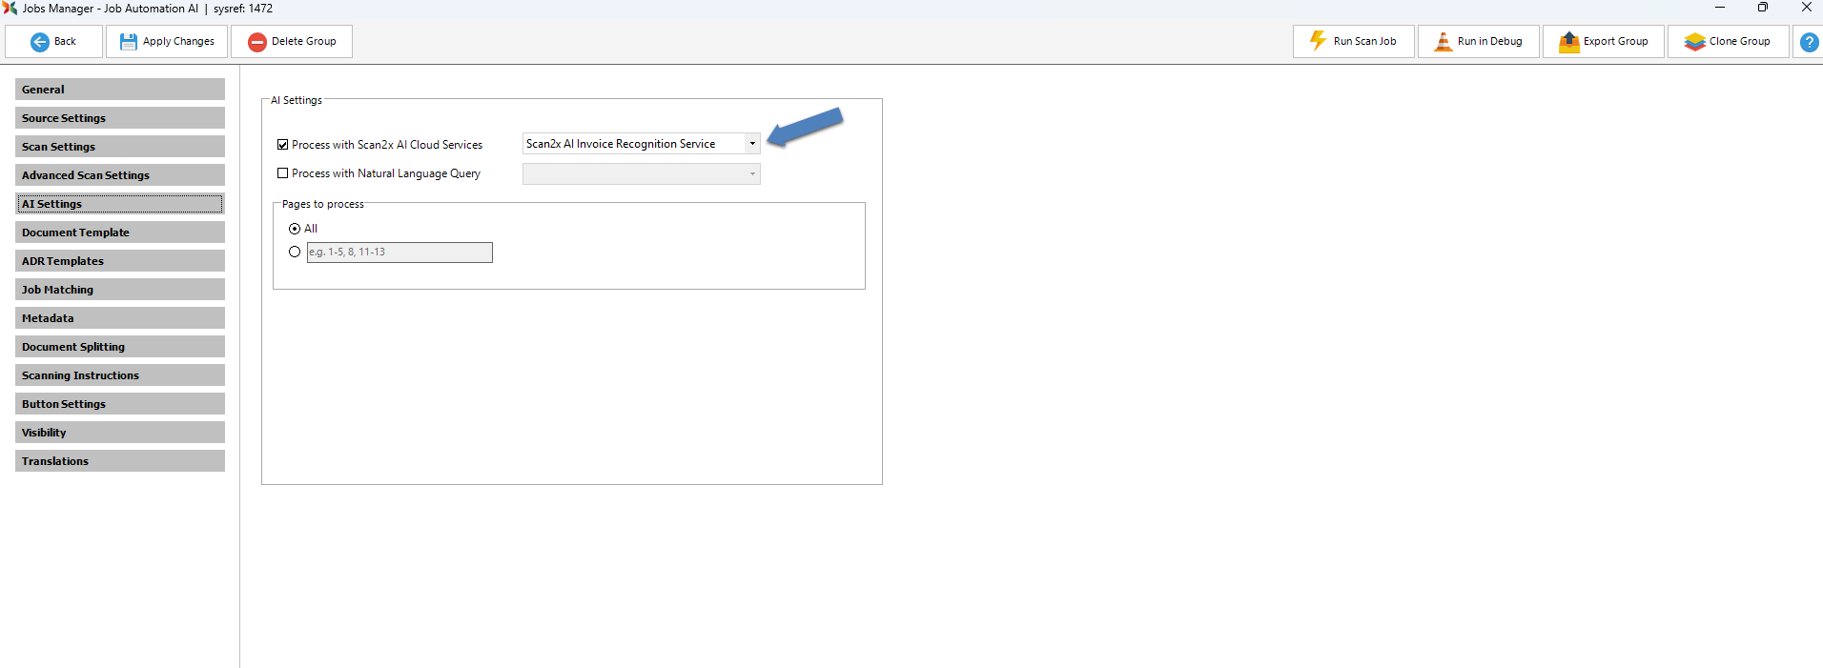The width and height of the screenshot is (1823, 668).
Task: Click the red Delete Group icon
Action: (x=256, y=42)
